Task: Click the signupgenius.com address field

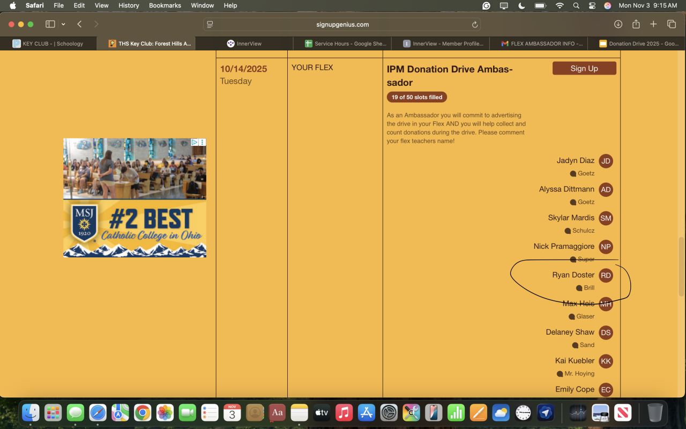Action: (342, 25)
